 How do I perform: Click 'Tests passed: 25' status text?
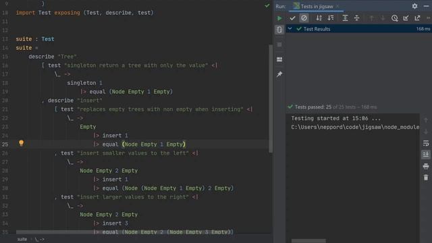pyautogui.click(x=313, y=107)
